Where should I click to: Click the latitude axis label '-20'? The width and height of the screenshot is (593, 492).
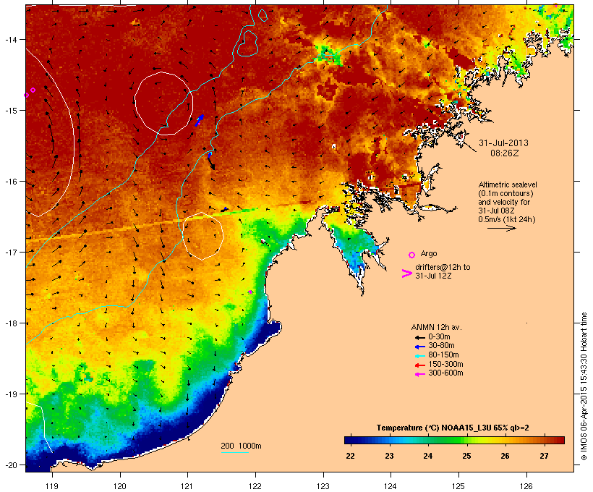point(11,465)
